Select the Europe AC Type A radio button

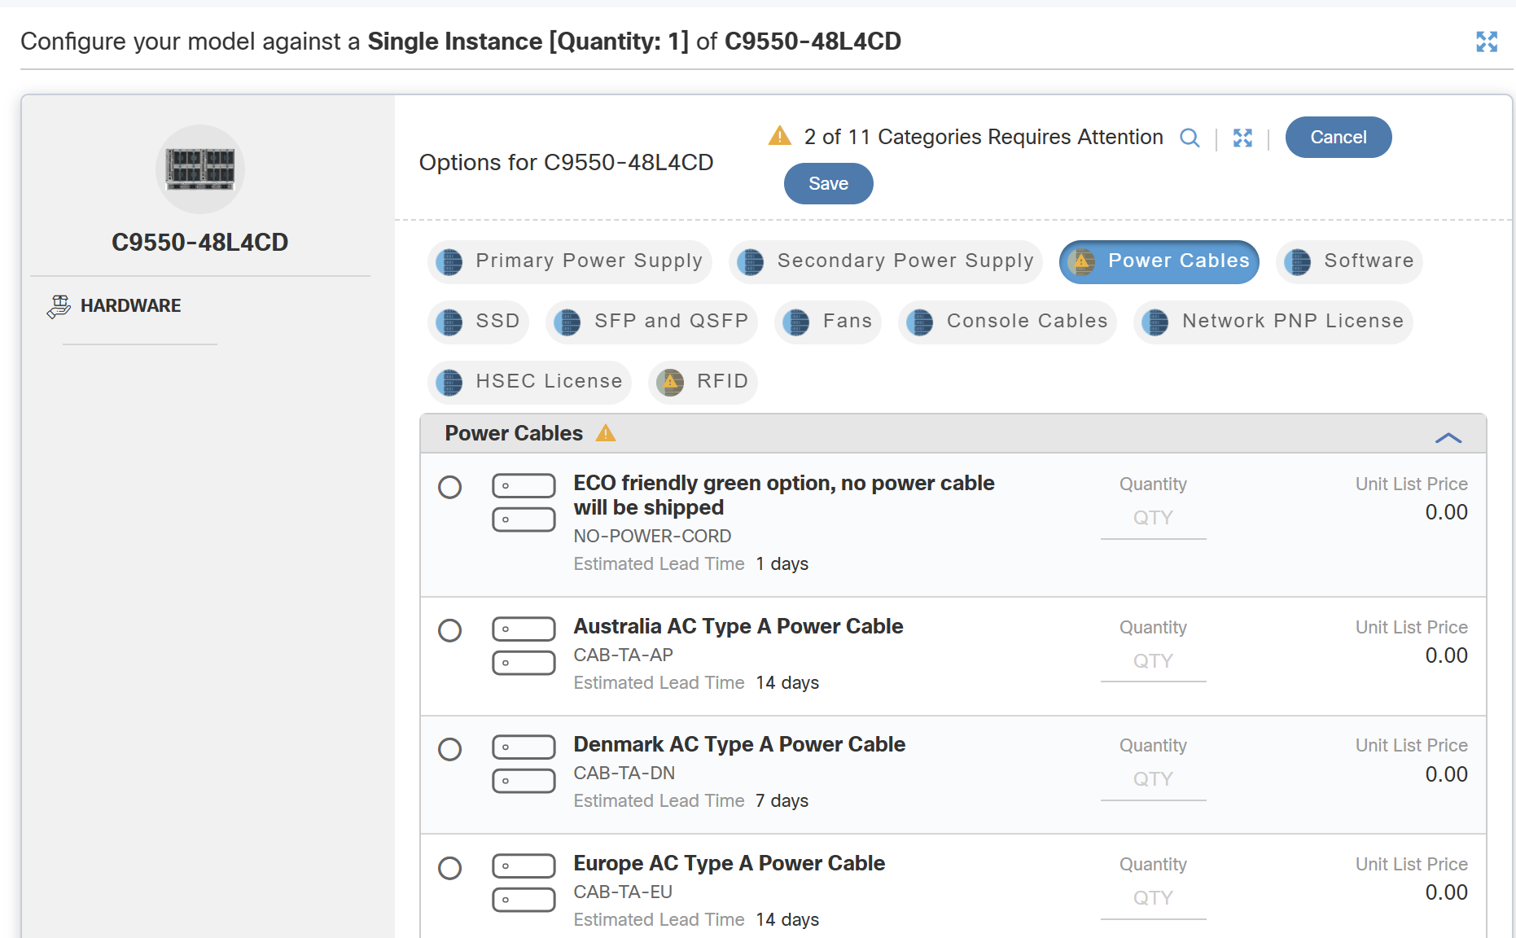point(449,868)
